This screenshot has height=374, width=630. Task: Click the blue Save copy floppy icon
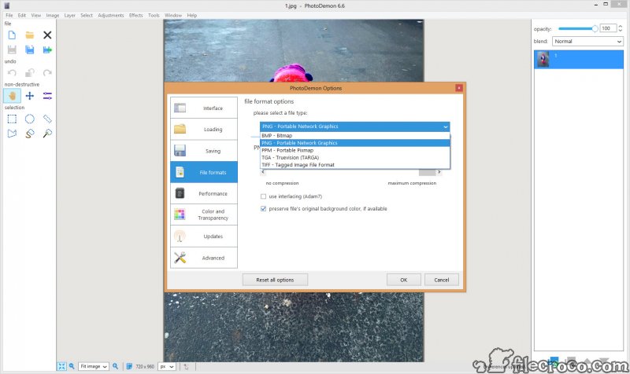[x=30, y=49]
